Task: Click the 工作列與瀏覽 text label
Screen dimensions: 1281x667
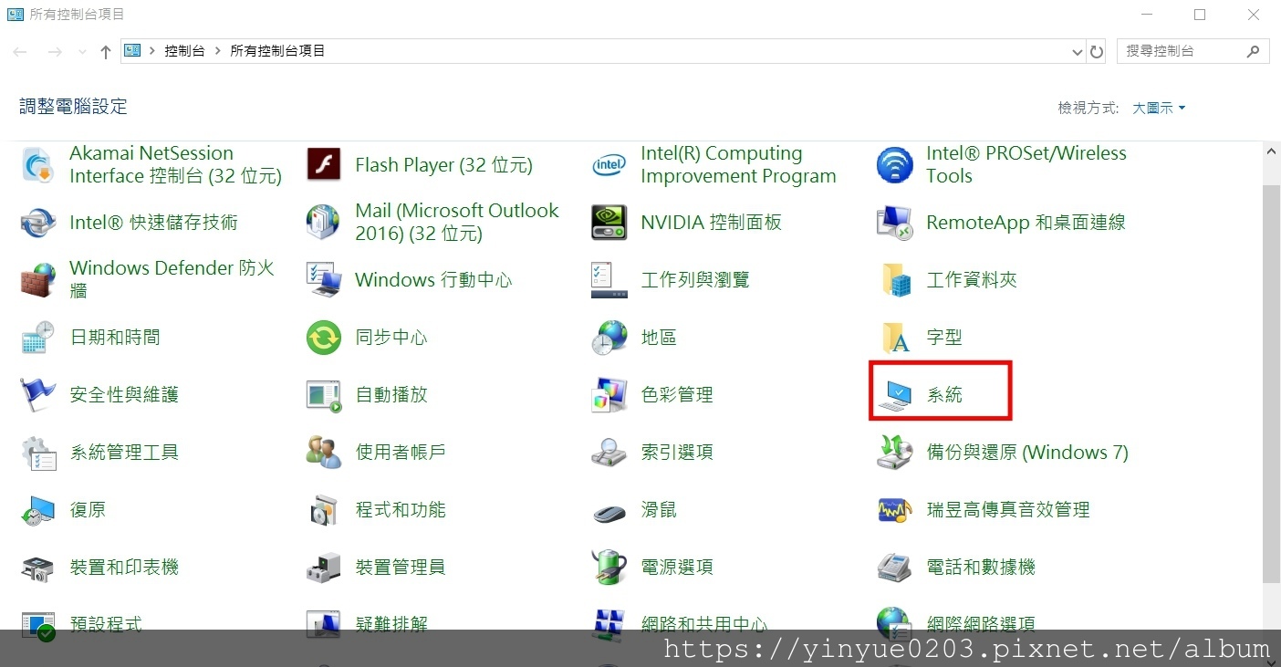Action: point(695,280)
